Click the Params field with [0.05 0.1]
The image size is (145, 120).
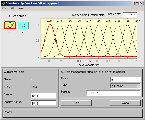coord(114,93)
